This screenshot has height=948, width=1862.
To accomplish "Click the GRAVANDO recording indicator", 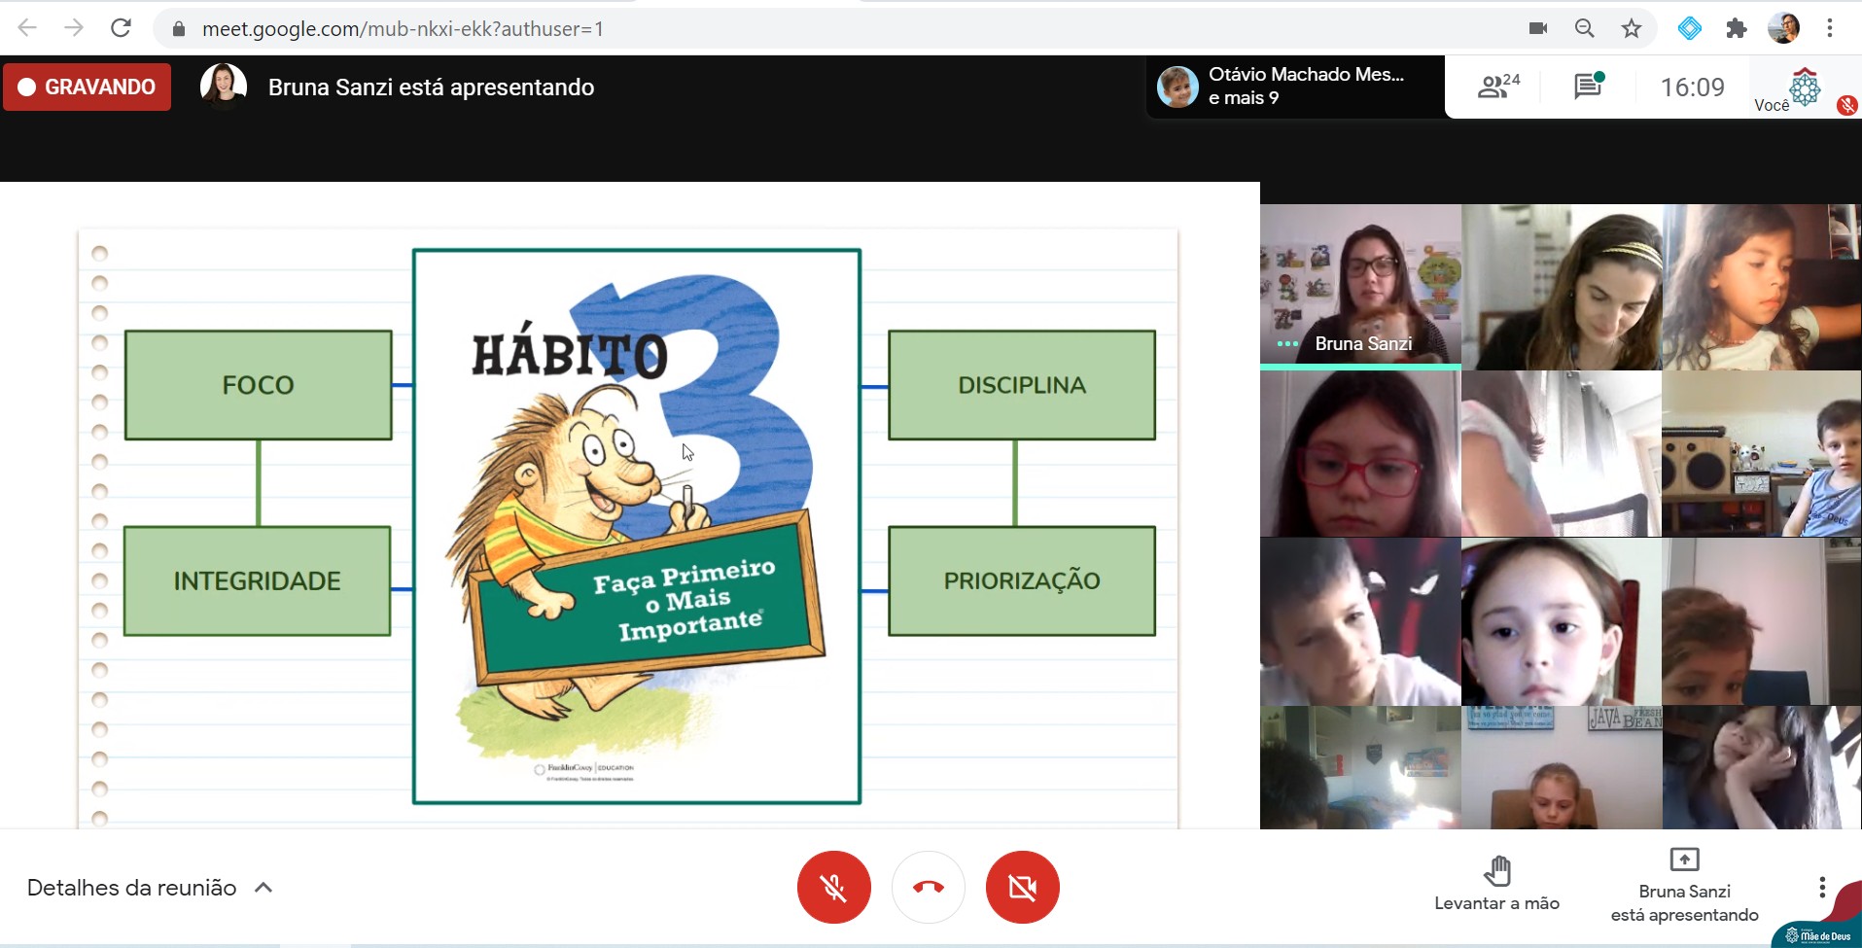I will coord(88,87).
